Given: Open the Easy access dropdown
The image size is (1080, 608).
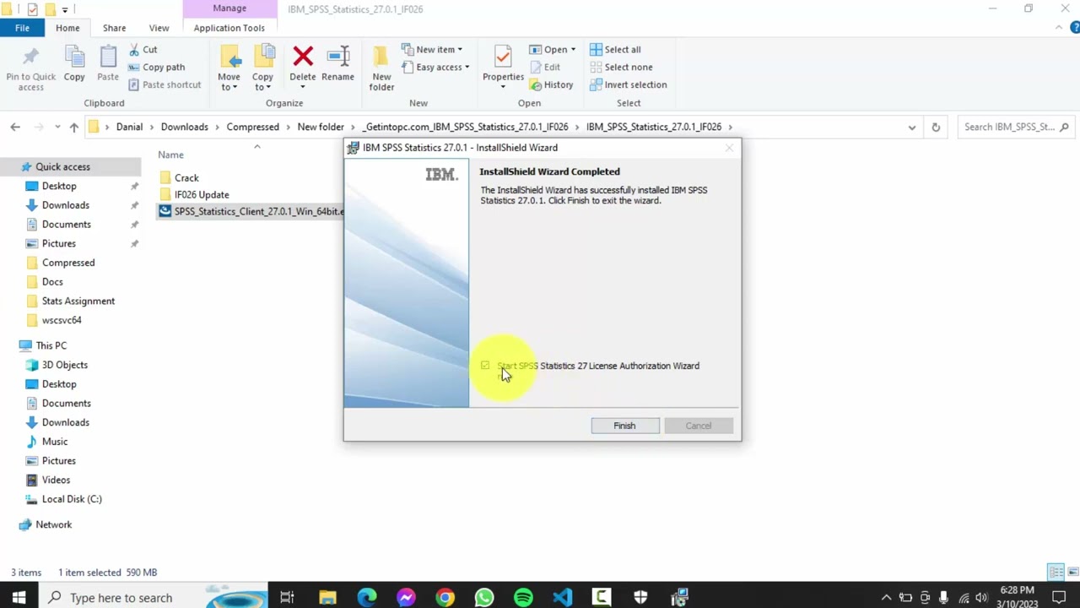Looking at the screenshot, I should (435, 68).
